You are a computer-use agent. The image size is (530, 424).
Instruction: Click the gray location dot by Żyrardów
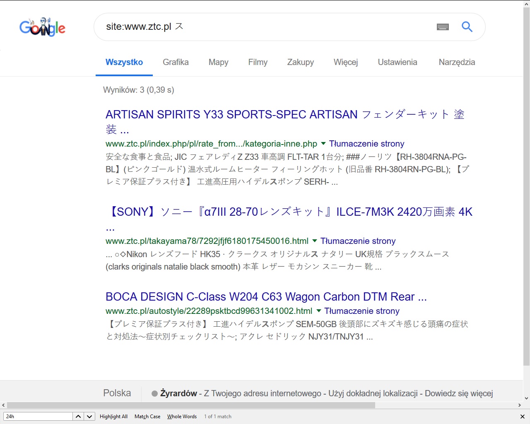[154, 394]
